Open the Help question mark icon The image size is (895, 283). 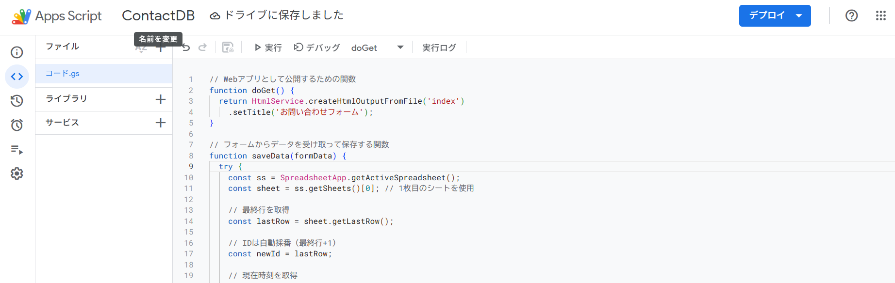coord(851,16)
